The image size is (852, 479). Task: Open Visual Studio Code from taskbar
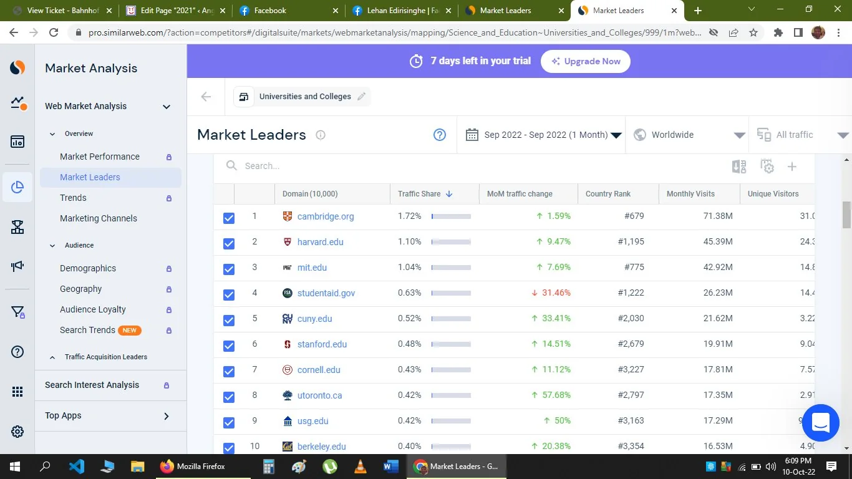[x=76, y=466]
